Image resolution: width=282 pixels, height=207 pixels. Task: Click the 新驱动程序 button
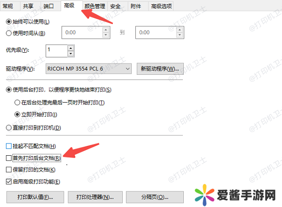point(160,69)
